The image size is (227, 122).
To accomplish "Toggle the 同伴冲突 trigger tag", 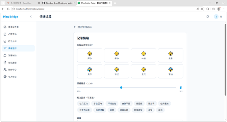I will click(x=138, y=110).
